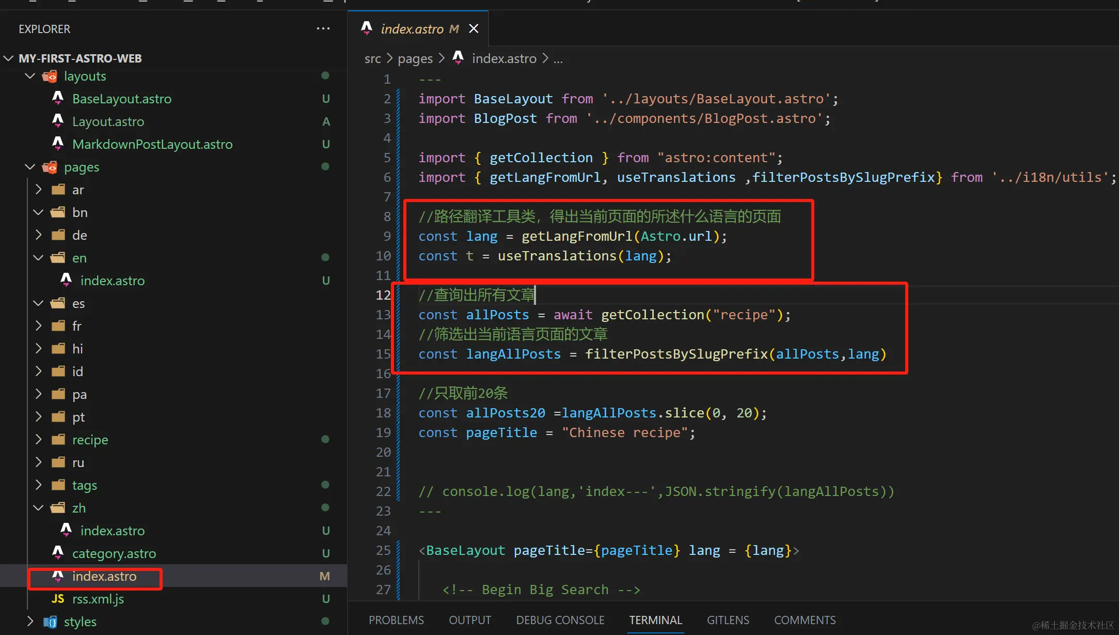This screenshot has height=635, width=1119.
Task: Collapse the pages folder chevron
Action: click(x=30, y=167)
